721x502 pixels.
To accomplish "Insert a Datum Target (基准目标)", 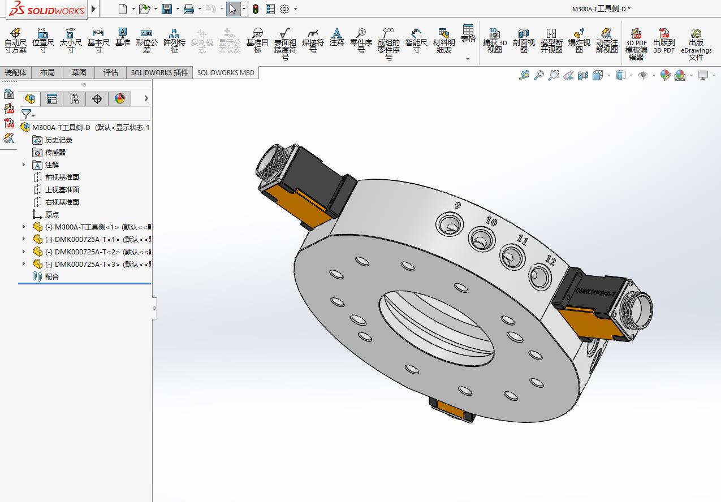I will (257, 41).
